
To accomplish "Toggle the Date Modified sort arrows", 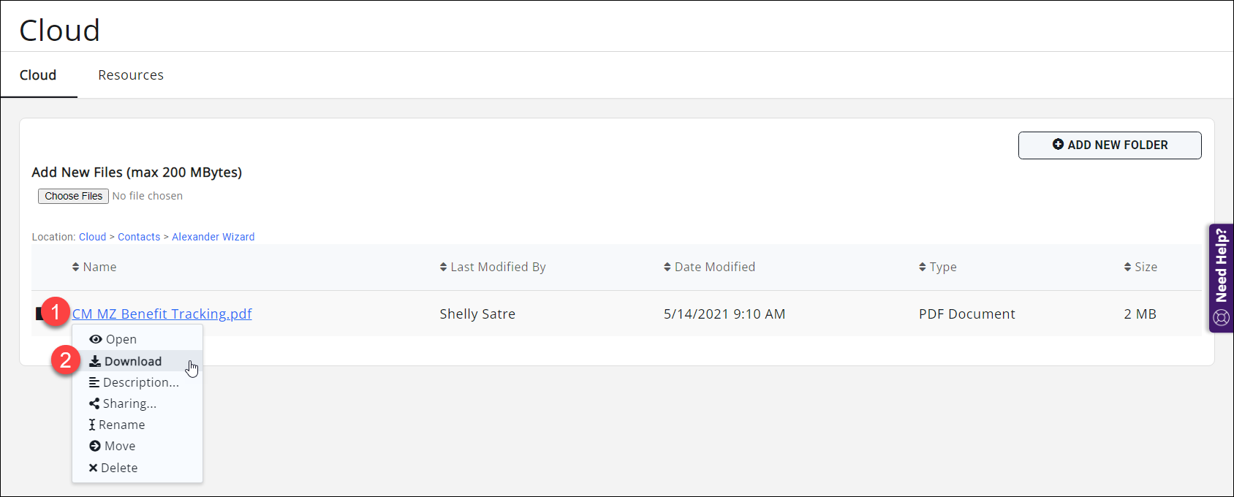I will coord(666,267).
